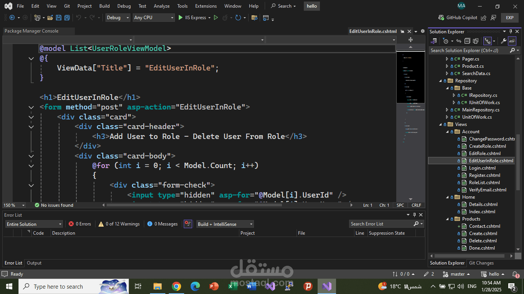Screen dimensions: 524x294
Task: Open the Build + IntelliSense dropdown
Action: pyautogui.click(x=225, y=224)
